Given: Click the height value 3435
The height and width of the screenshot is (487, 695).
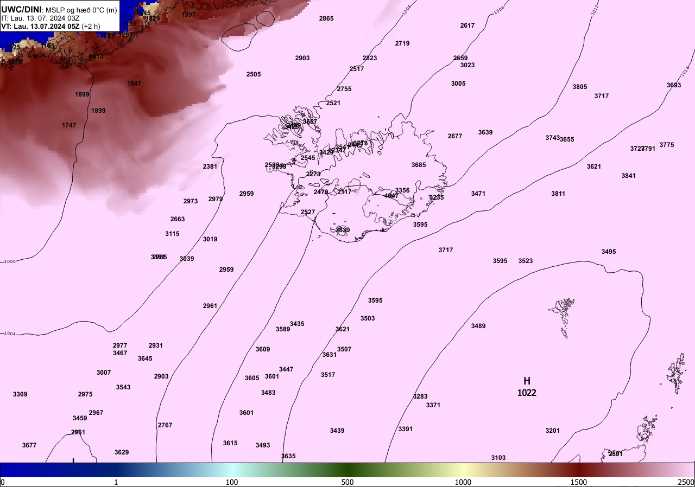Looking at the screenshot, I should point(297,324).
